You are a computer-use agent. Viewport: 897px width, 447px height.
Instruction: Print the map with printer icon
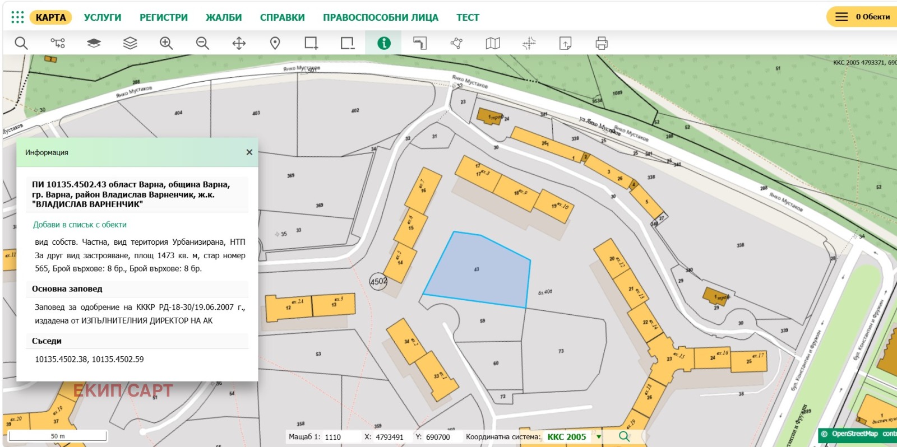click(602, 43)
